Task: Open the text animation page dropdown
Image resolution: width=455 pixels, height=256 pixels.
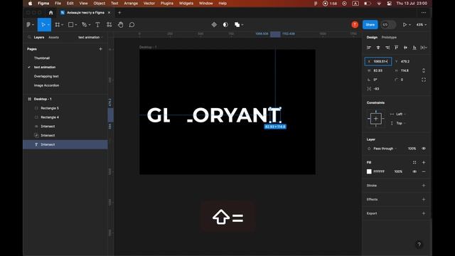Action: tap(90, 37)
